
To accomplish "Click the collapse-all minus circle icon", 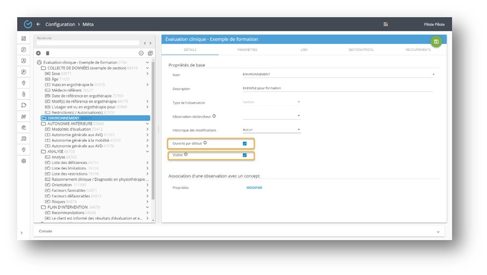I will 141,53.
